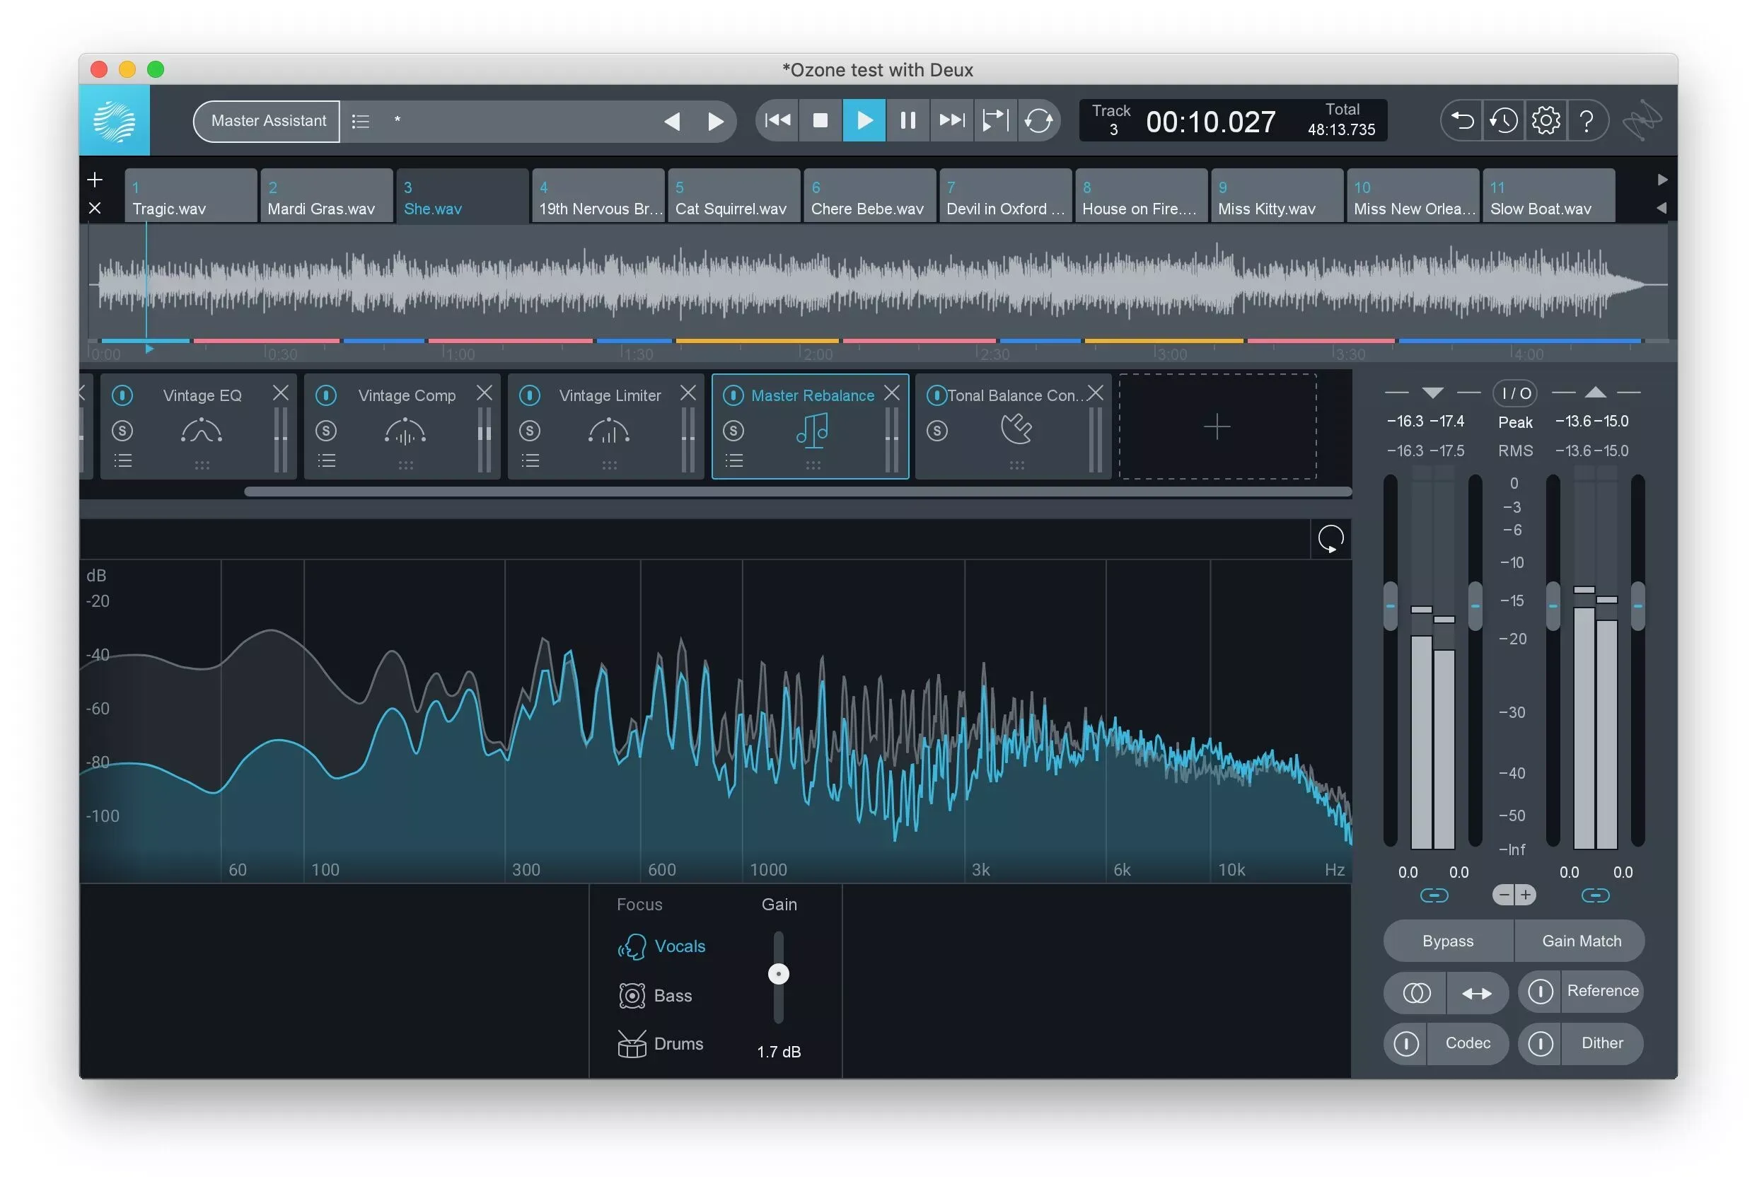Select the Vintage Limiter meter icon
The image size is (1757, 1184).
[x=608, y=431]
